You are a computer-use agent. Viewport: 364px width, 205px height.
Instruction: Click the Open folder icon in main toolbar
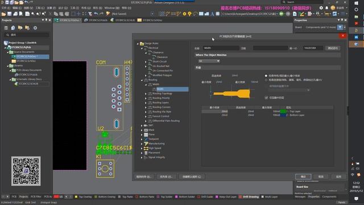pos(4,14)
